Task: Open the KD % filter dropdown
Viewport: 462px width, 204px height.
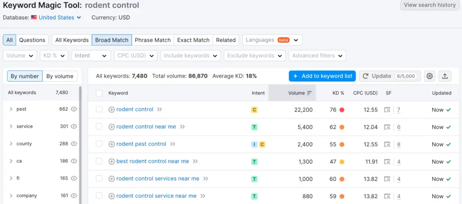Action: pos(54,55)
